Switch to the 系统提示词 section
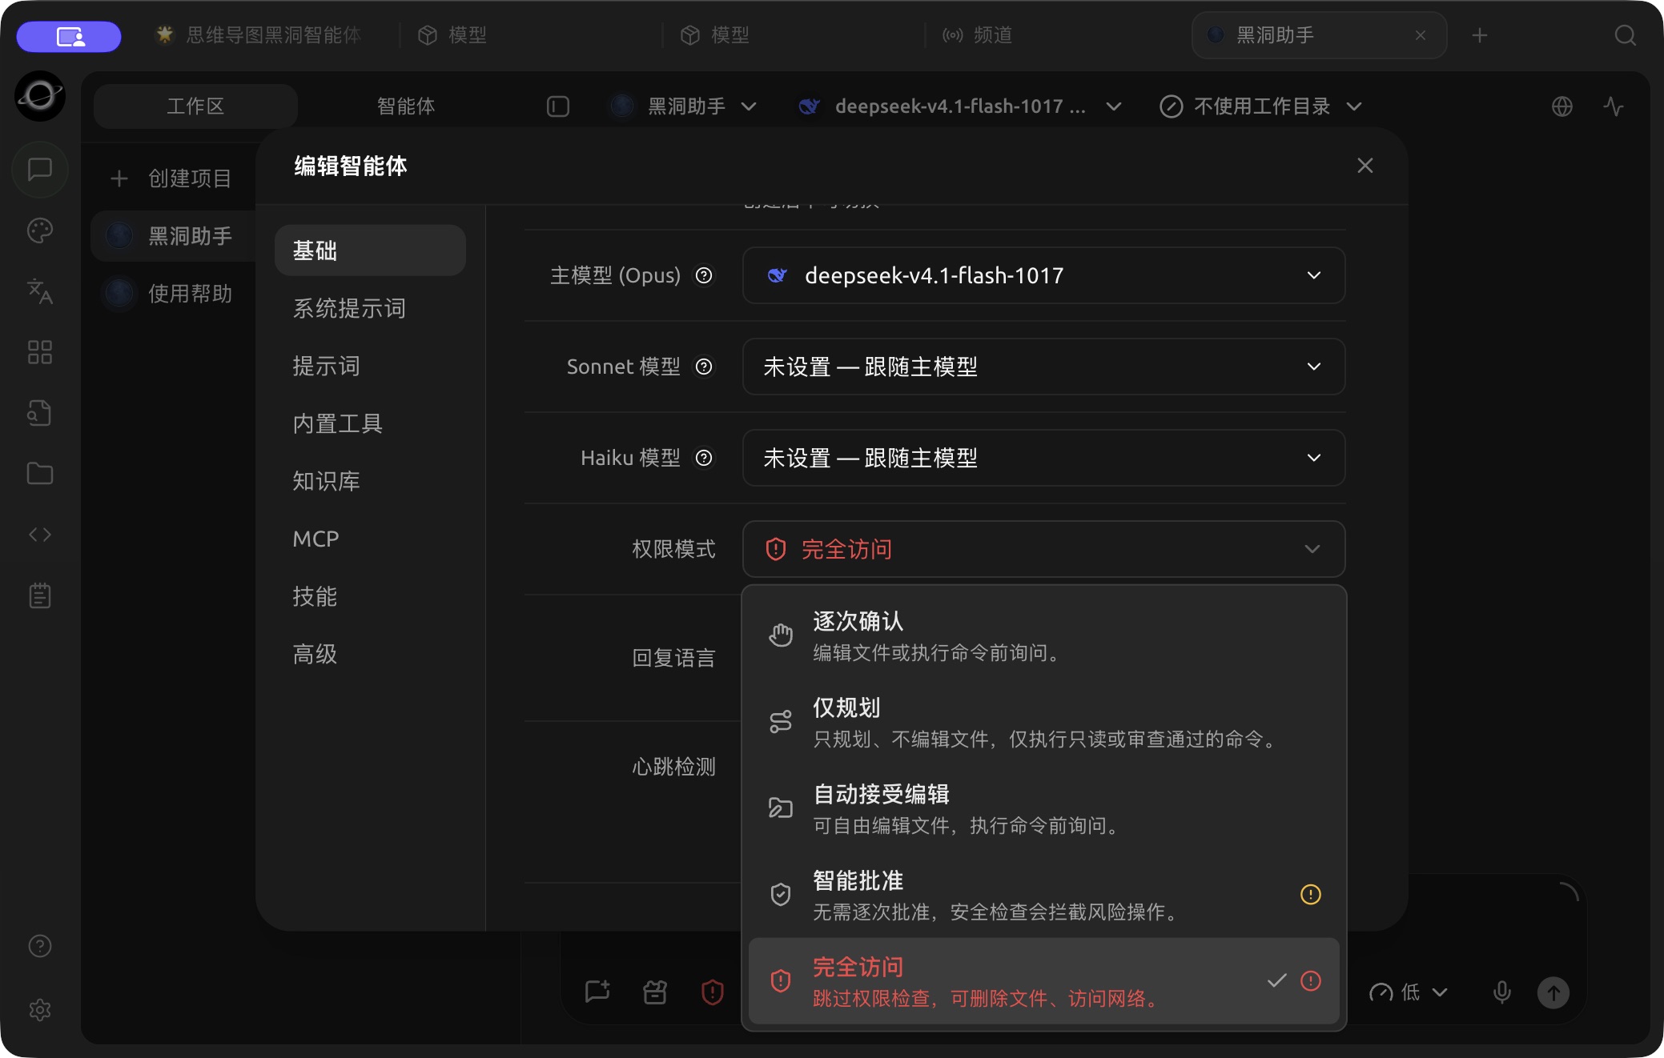This screenshot has height=1058, width=1664. click(370, 308)
